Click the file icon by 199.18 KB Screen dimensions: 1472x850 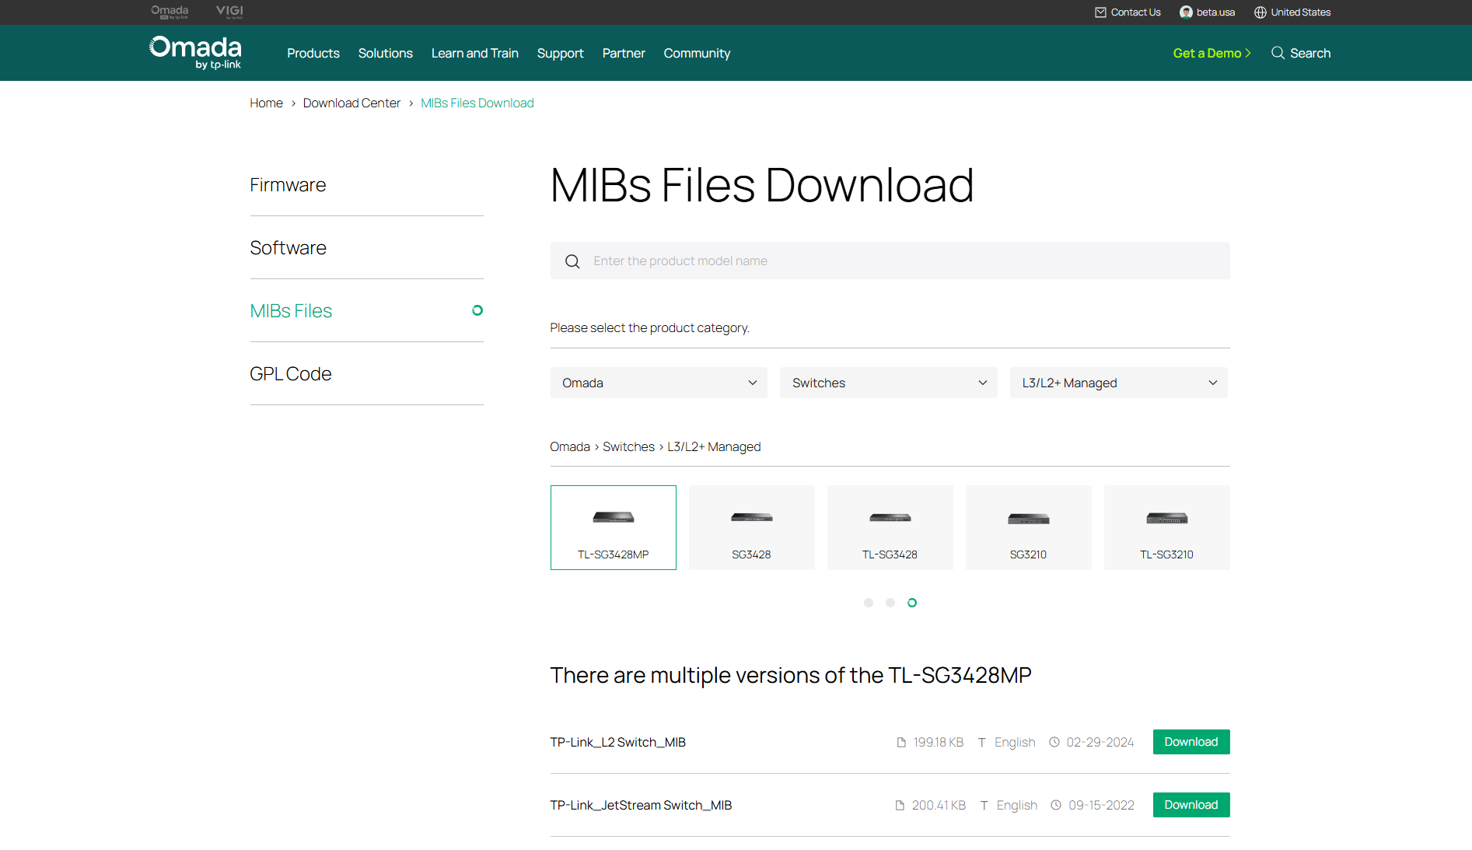tap(901, 742)
